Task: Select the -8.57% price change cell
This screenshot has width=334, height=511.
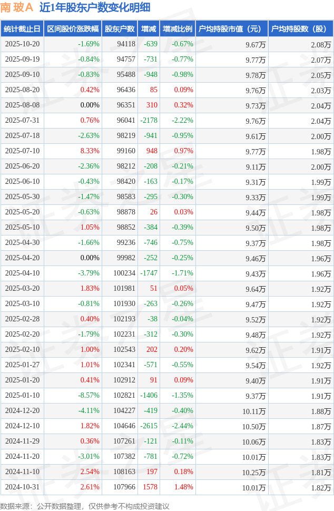Action: tap(89, 396)
